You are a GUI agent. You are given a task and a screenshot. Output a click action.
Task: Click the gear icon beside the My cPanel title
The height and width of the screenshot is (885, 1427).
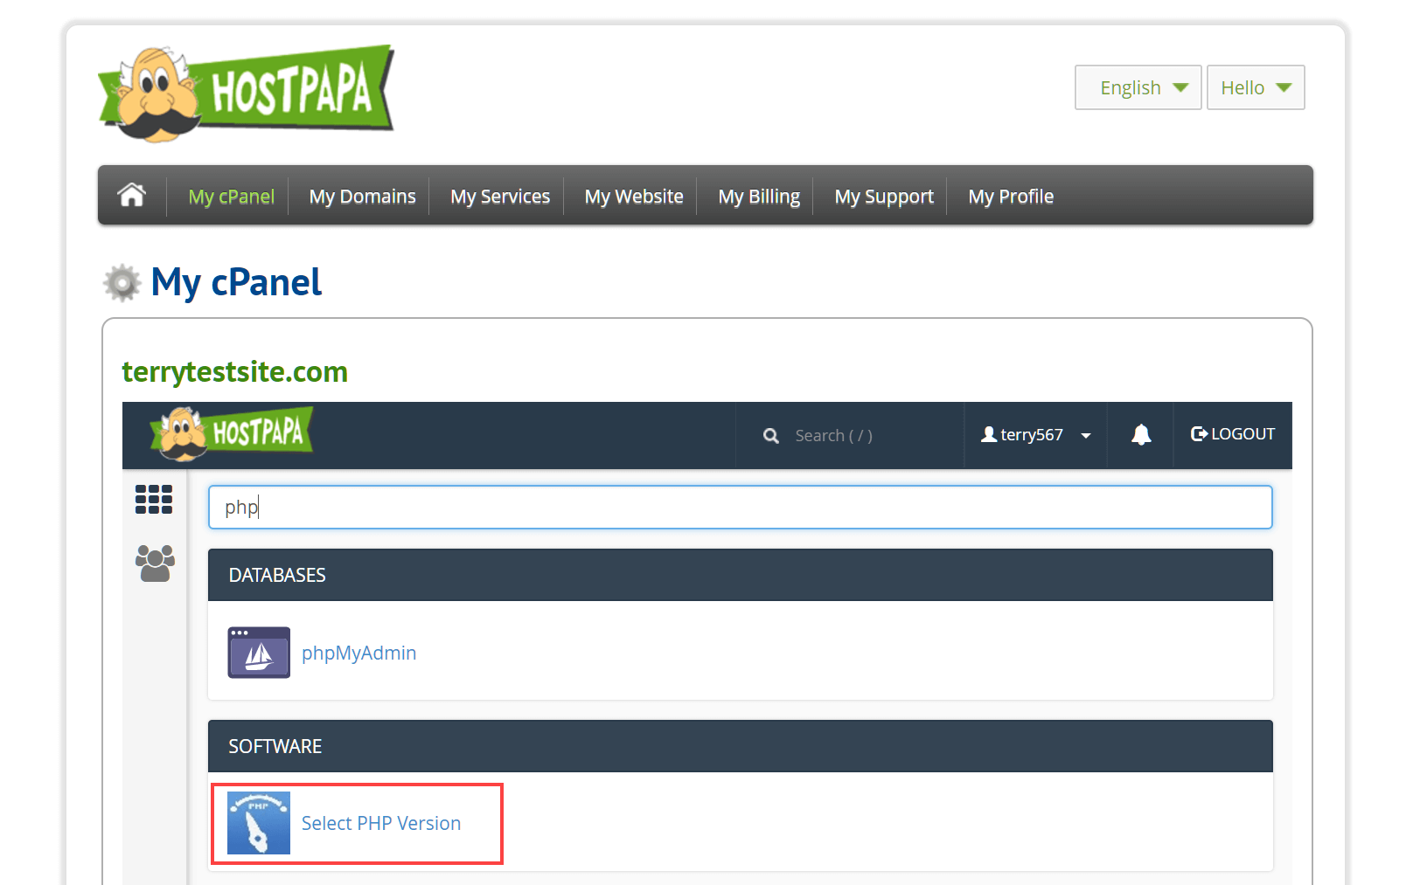coord(122,283)
